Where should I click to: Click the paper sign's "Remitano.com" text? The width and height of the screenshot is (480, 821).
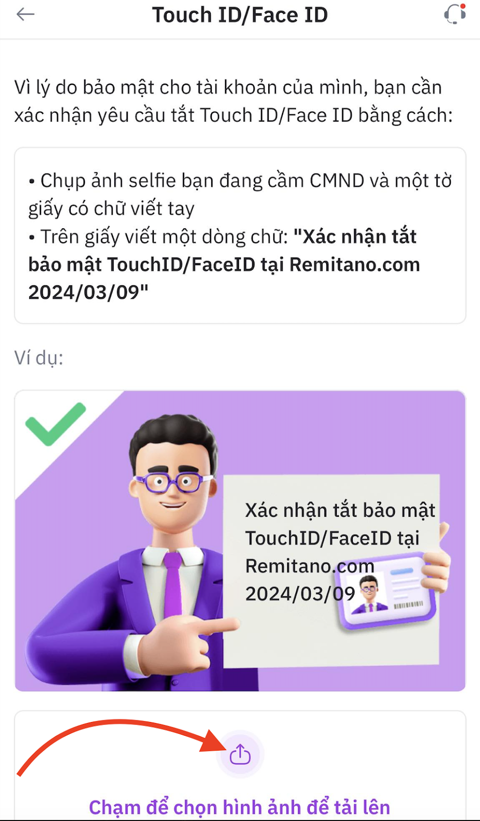pyautogui.click(x=310, y=566)
